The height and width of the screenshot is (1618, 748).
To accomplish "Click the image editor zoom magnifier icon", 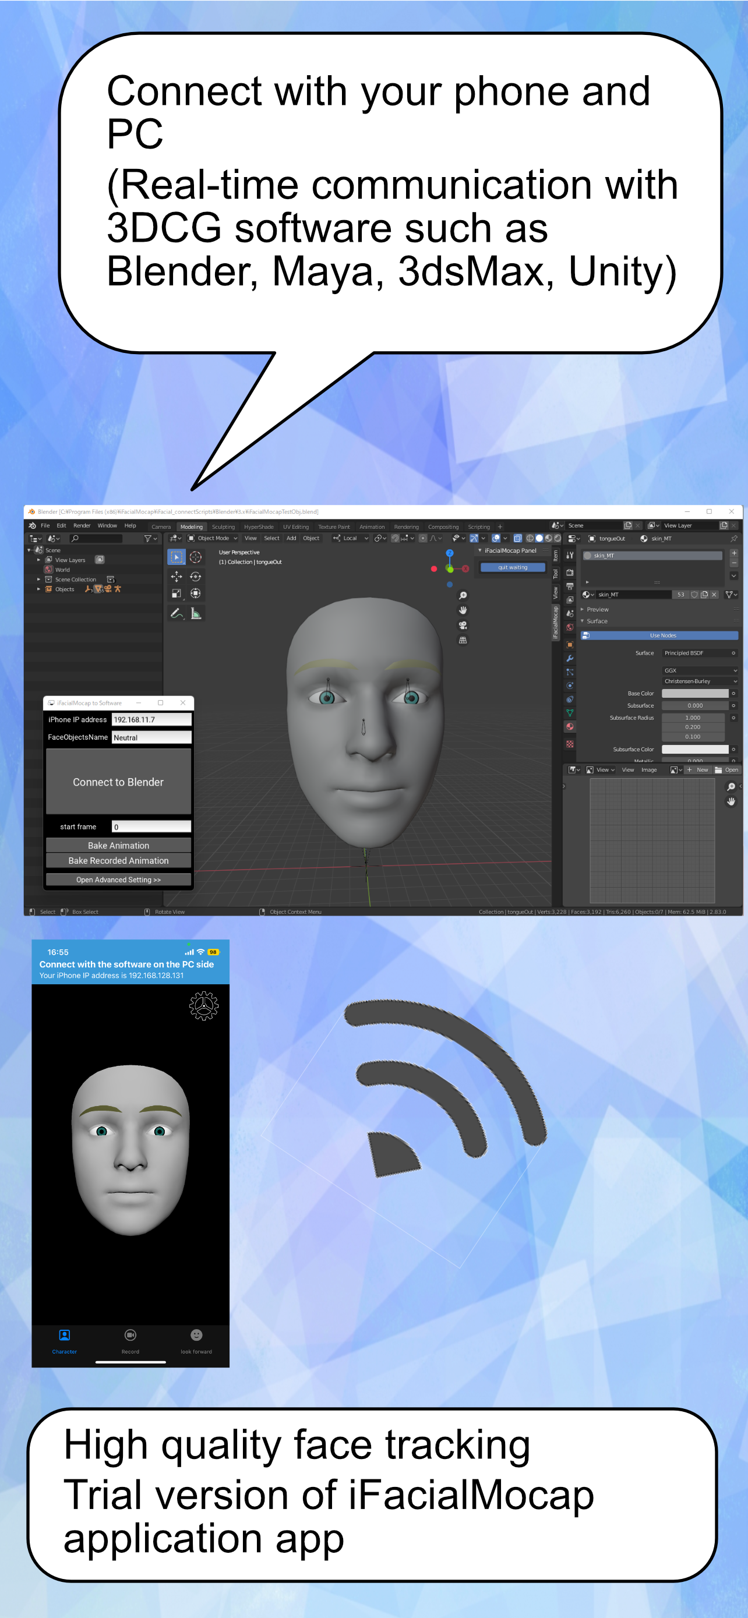I will pyautogui.click(x=731, y=786).
